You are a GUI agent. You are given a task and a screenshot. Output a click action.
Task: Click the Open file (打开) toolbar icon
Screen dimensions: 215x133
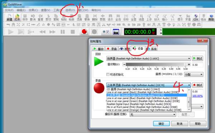(x=17, y=18)
